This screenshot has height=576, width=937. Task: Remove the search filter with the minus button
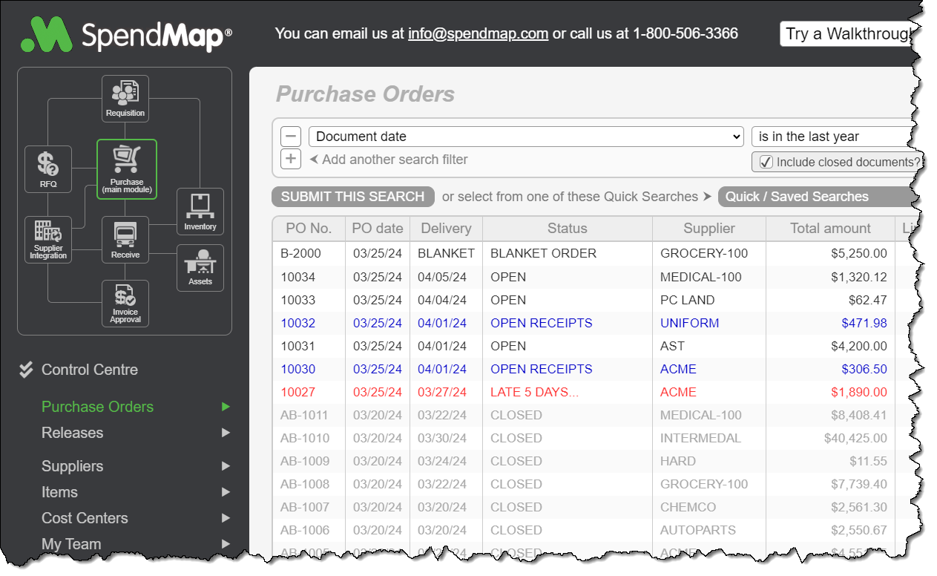(290, 136)
